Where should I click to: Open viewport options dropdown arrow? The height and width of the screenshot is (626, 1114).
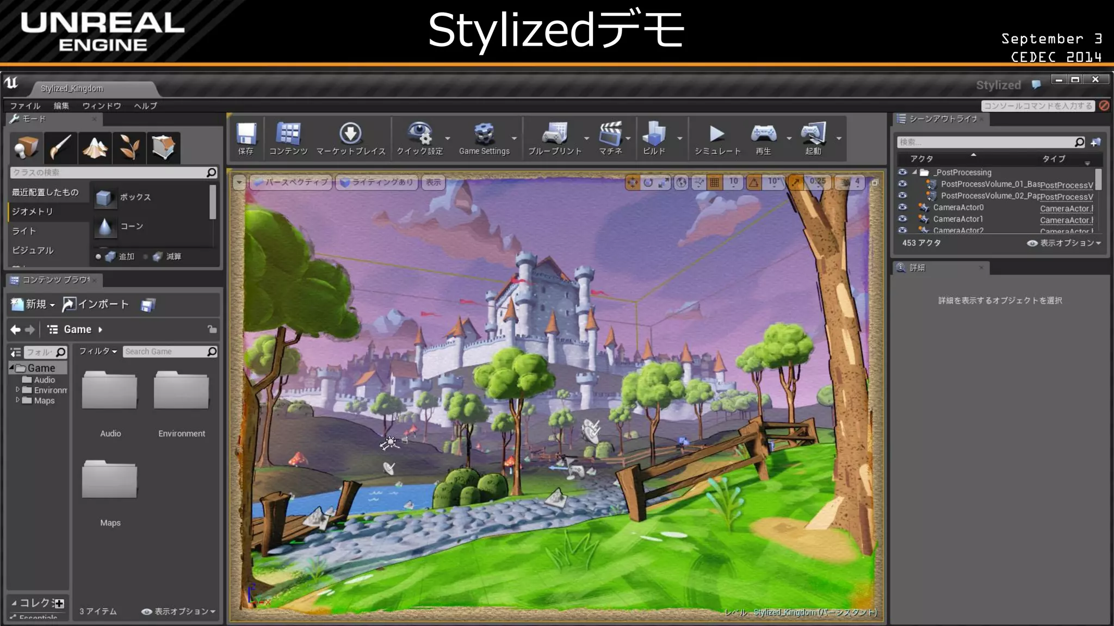(x=239, y=183)
